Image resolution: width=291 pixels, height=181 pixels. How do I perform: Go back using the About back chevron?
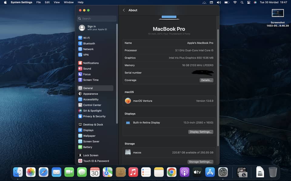pyautogui.click(x=124, y=10)
